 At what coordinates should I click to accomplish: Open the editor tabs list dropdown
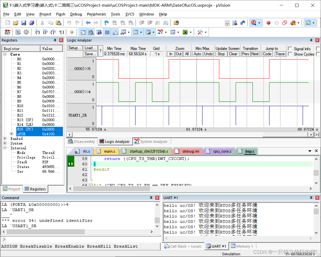pos(310,151)
